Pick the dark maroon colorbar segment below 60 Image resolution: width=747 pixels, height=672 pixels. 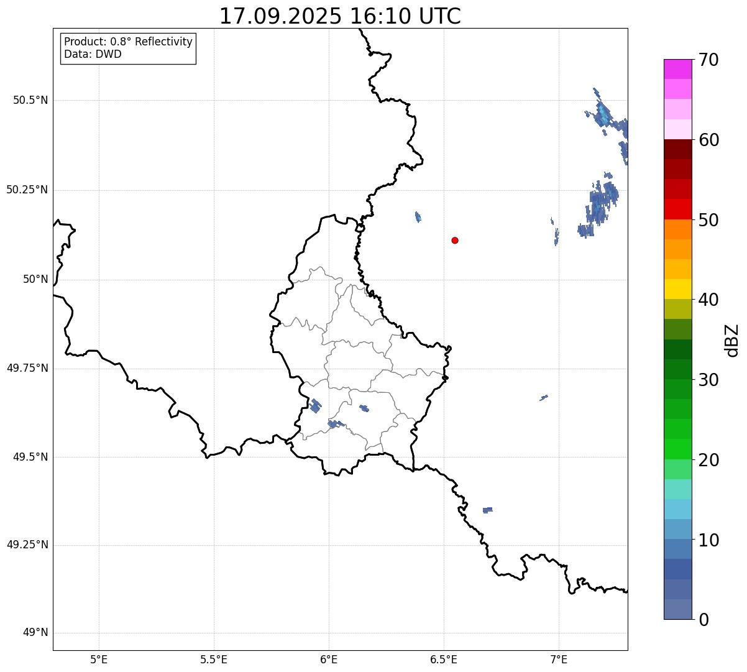(x=677, y=149)
